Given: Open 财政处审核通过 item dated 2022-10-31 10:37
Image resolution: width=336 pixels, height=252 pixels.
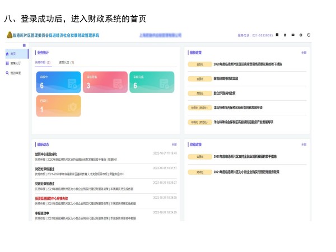Looking at the screenshot, I should click(106, 171).
